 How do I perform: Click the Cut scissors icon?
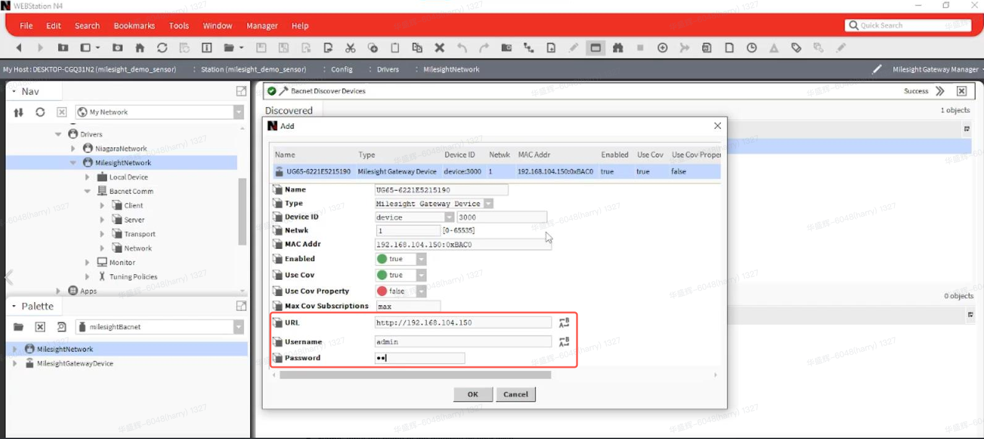point(350,48)
